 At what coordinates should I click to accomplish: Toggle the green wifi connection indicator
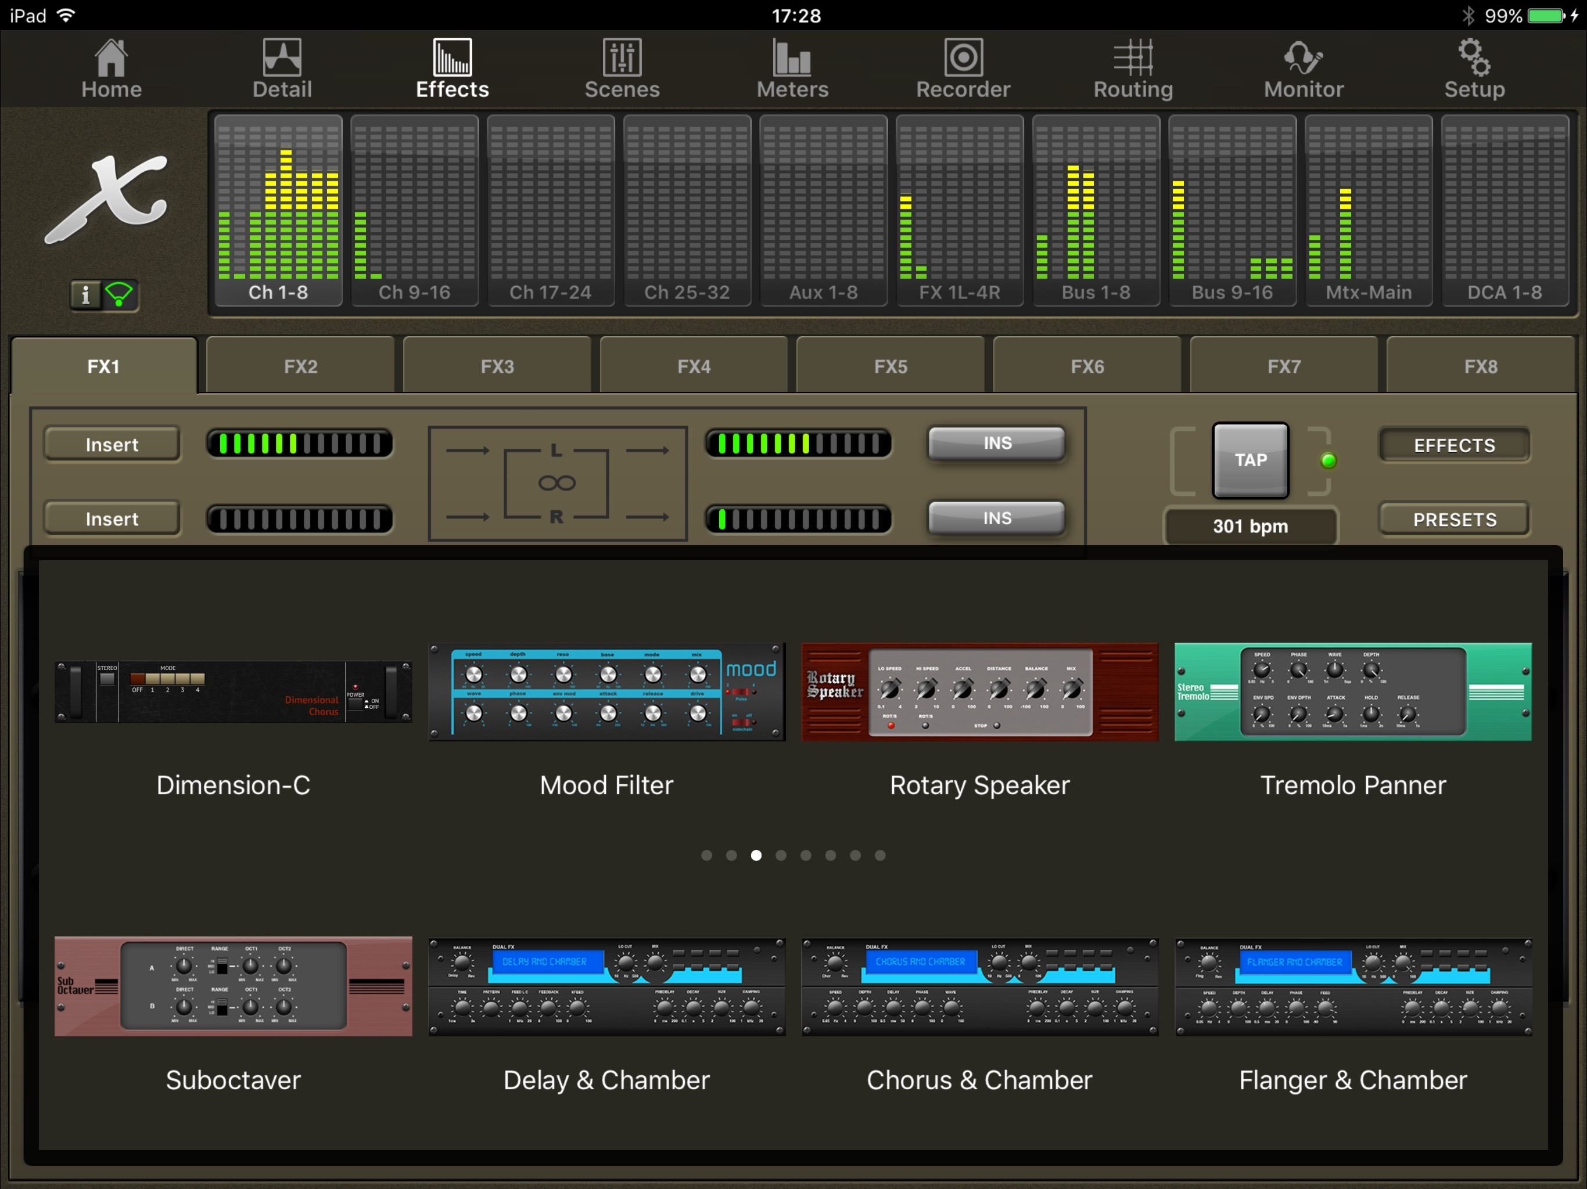coord(120,295)
